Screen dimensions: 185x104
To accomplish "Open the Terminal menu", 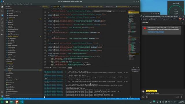I will pos(26,4).
